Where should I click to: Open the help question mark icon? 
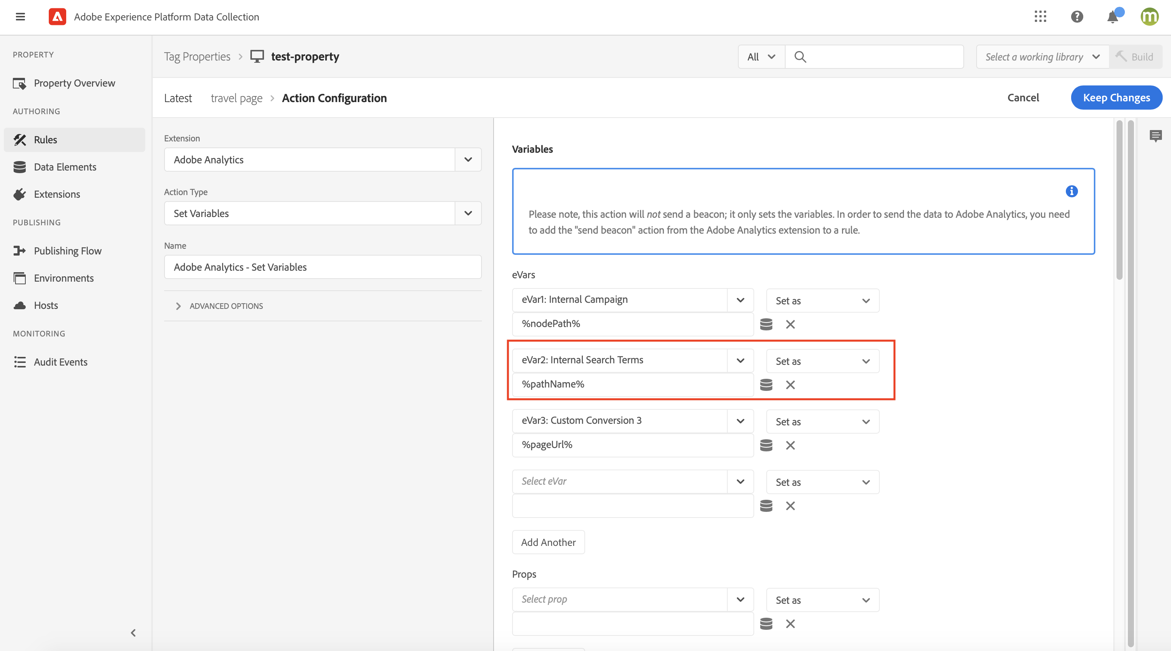coord(1076,17)
